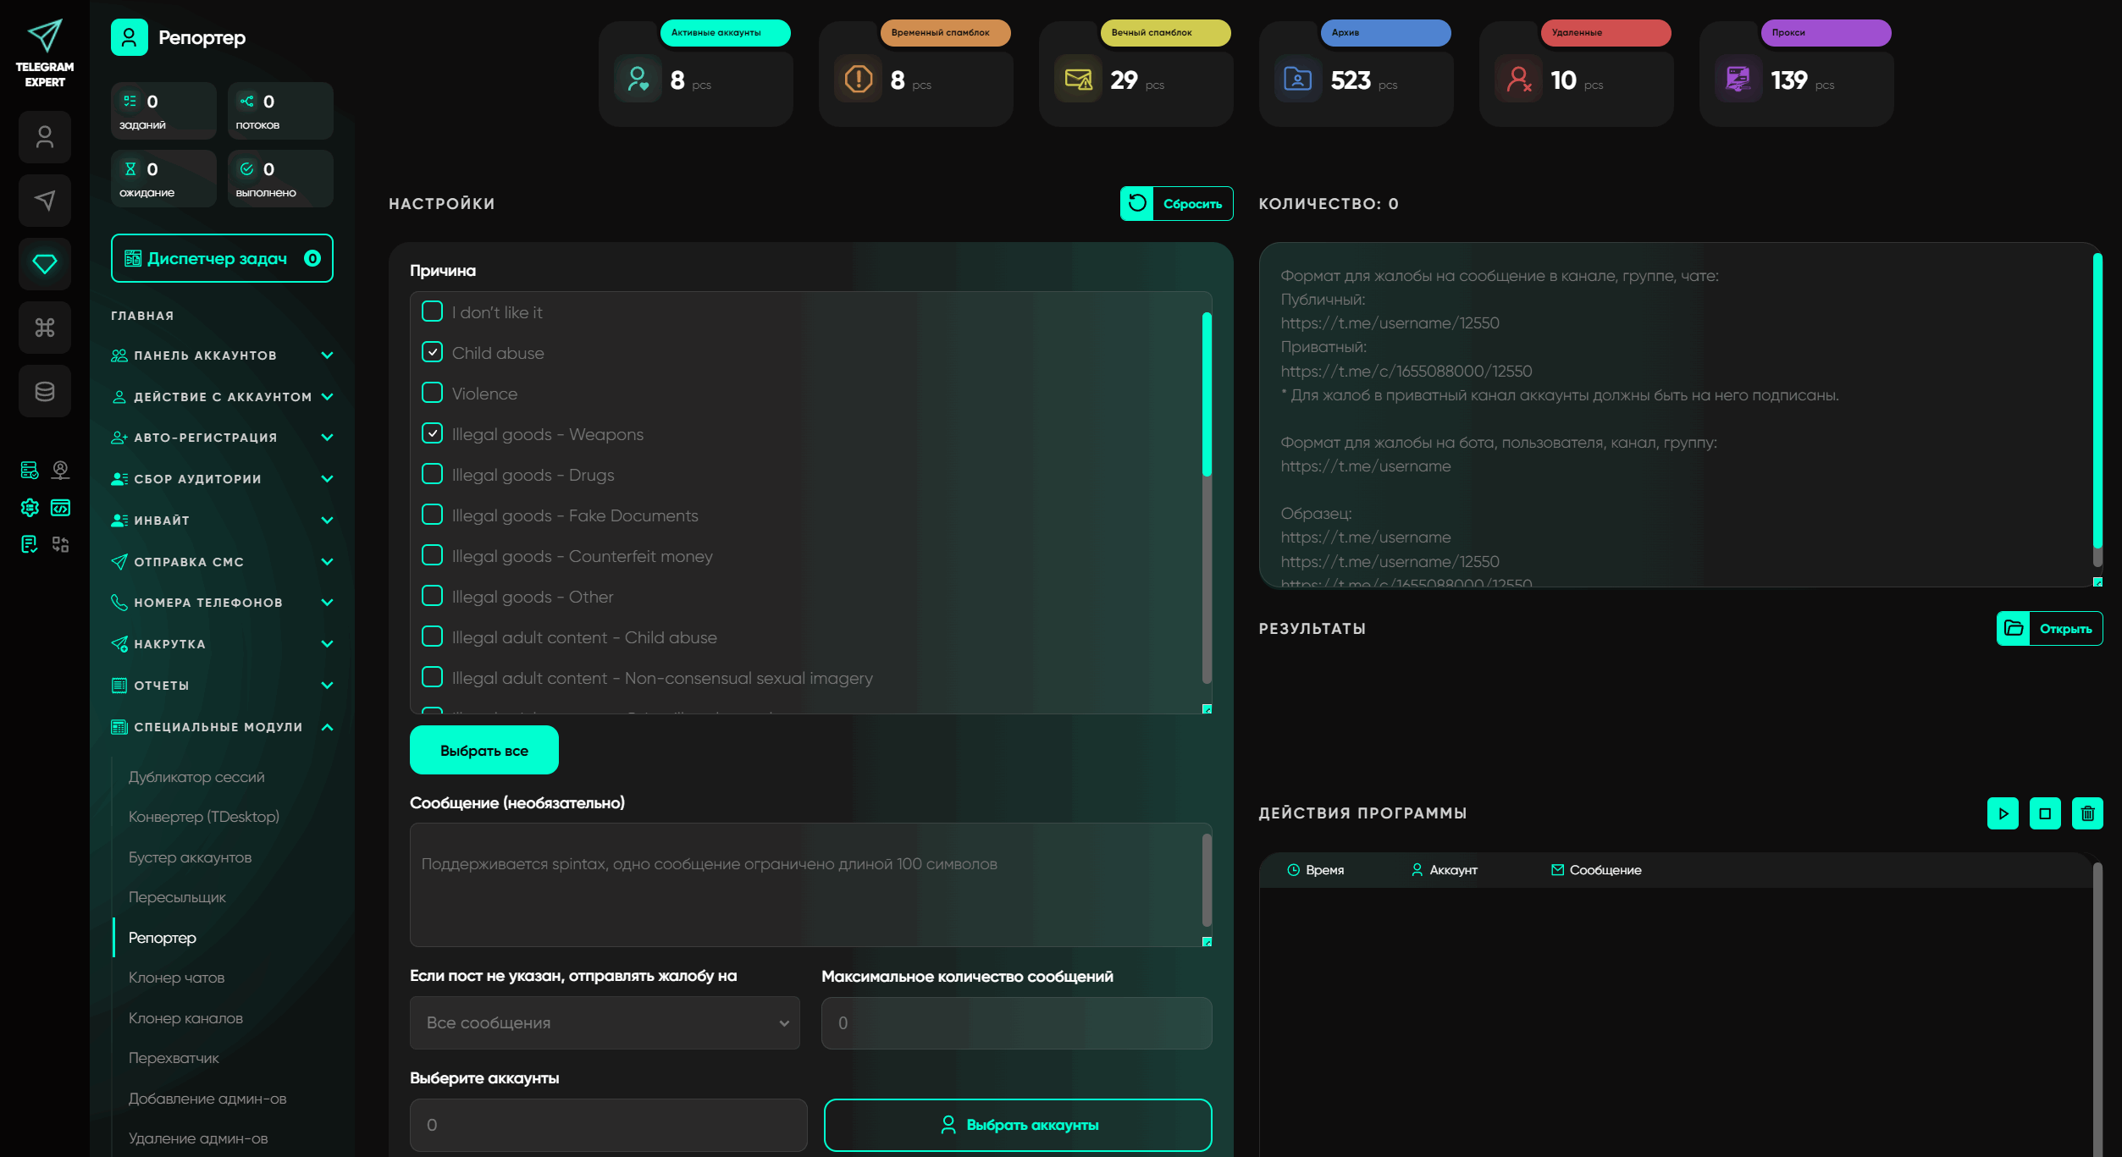
Task: Open 'Клонер чатов' module
Action: (176, 978)
